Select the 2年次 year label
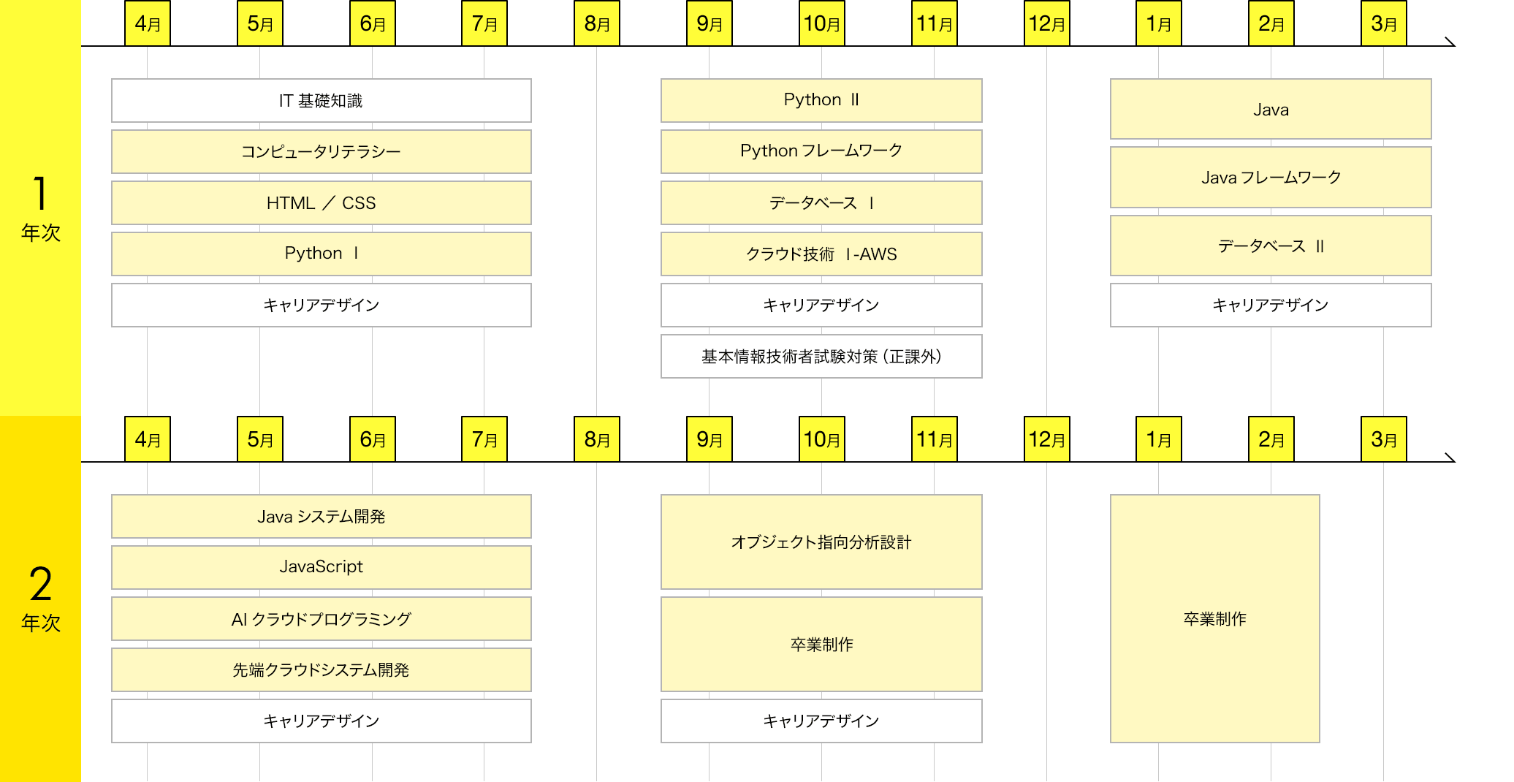 pos(40,598)
